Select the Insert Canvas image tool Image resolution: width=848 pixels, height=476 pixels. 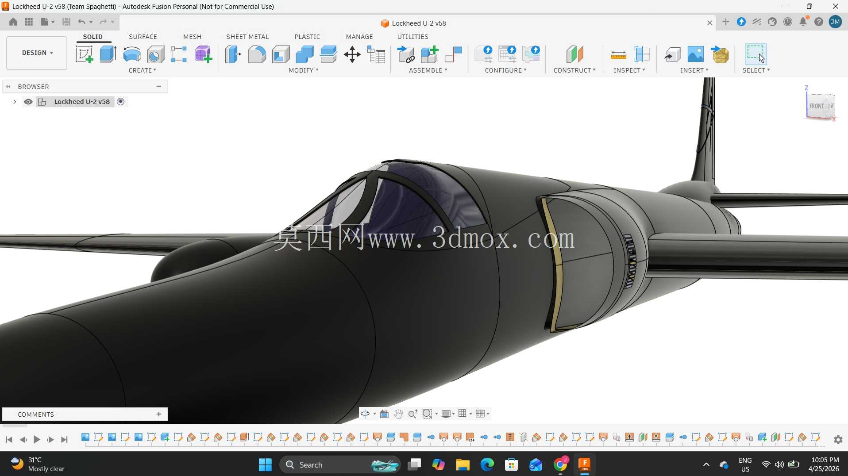tap(696, 54)
